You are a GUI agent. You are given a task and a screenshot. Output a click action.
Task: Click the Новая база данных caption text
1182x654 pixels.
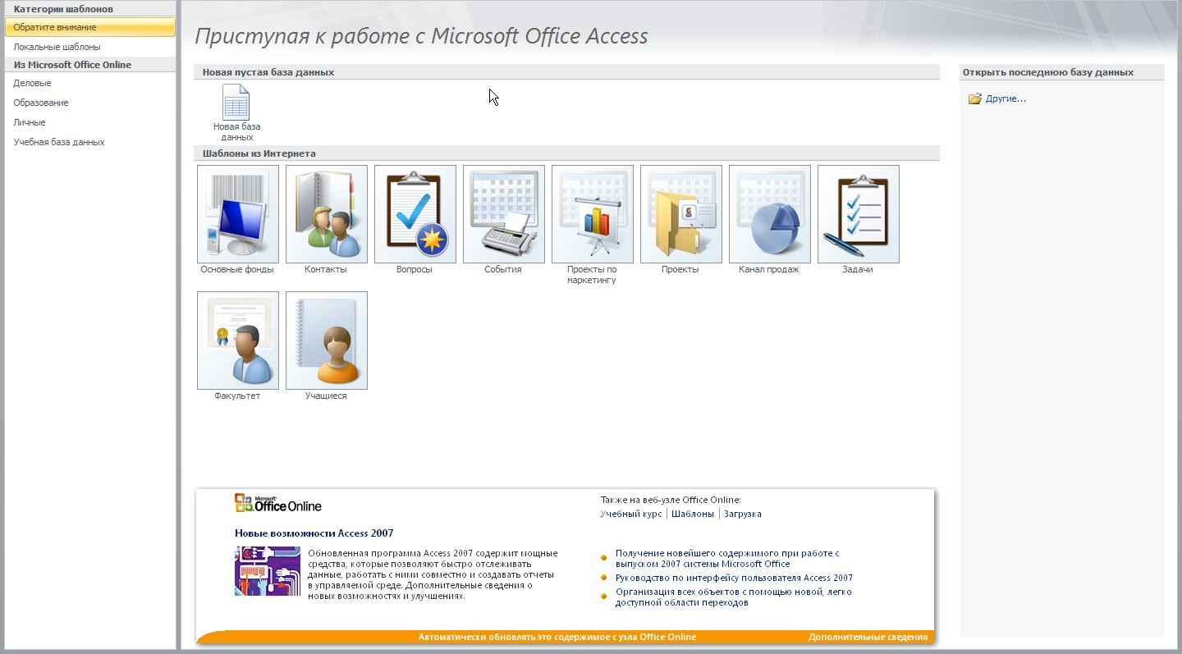[x=237, y=132]
